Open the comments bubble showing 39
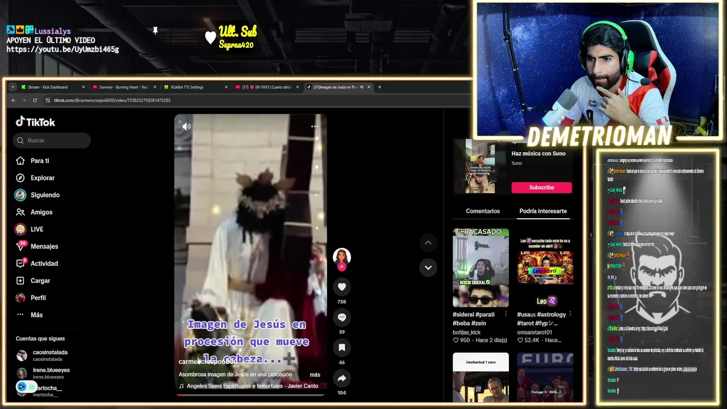 [x=341, y=317]
